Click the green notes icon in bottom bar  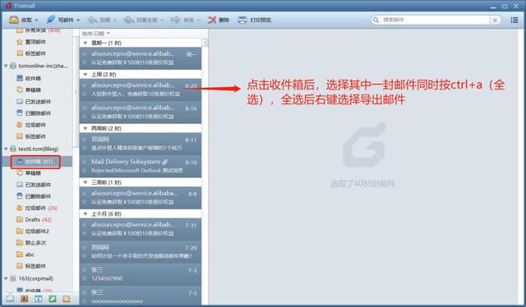point(53,298)
